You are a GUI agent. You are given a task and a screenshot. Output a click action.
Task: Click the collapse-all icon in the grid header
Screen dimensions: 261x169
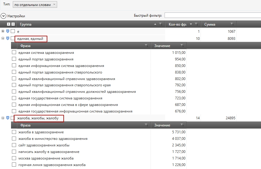click(x=13, y=24)
